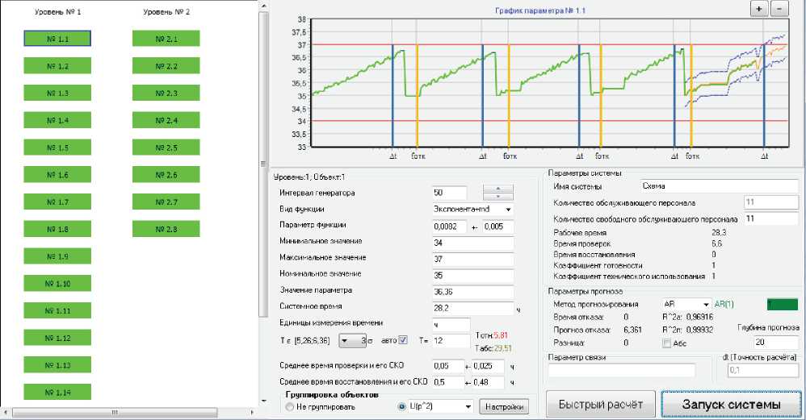Click the horizontal scrollbar under levels panel
806x420 pixels.
click(x=114, y=412)
